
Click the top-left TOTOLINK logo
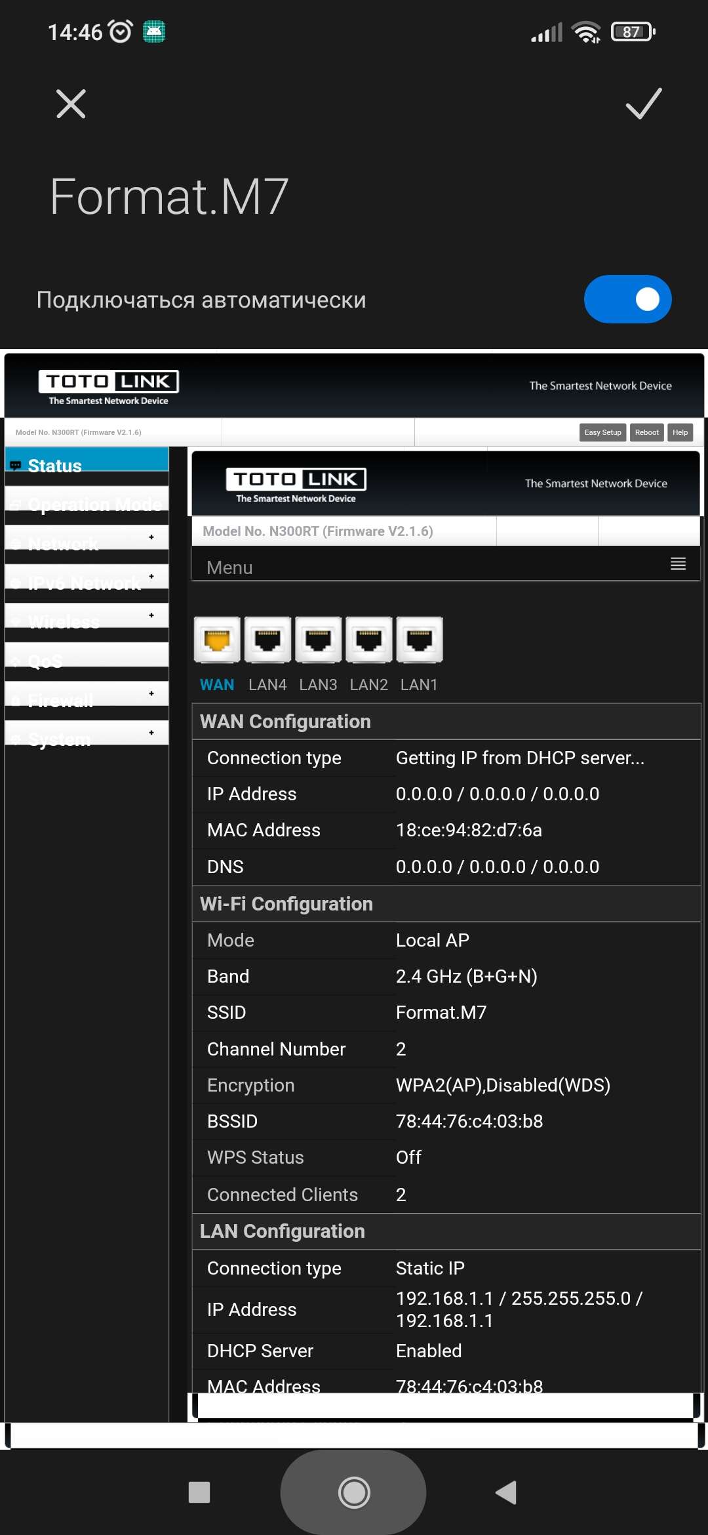[108, 387]
